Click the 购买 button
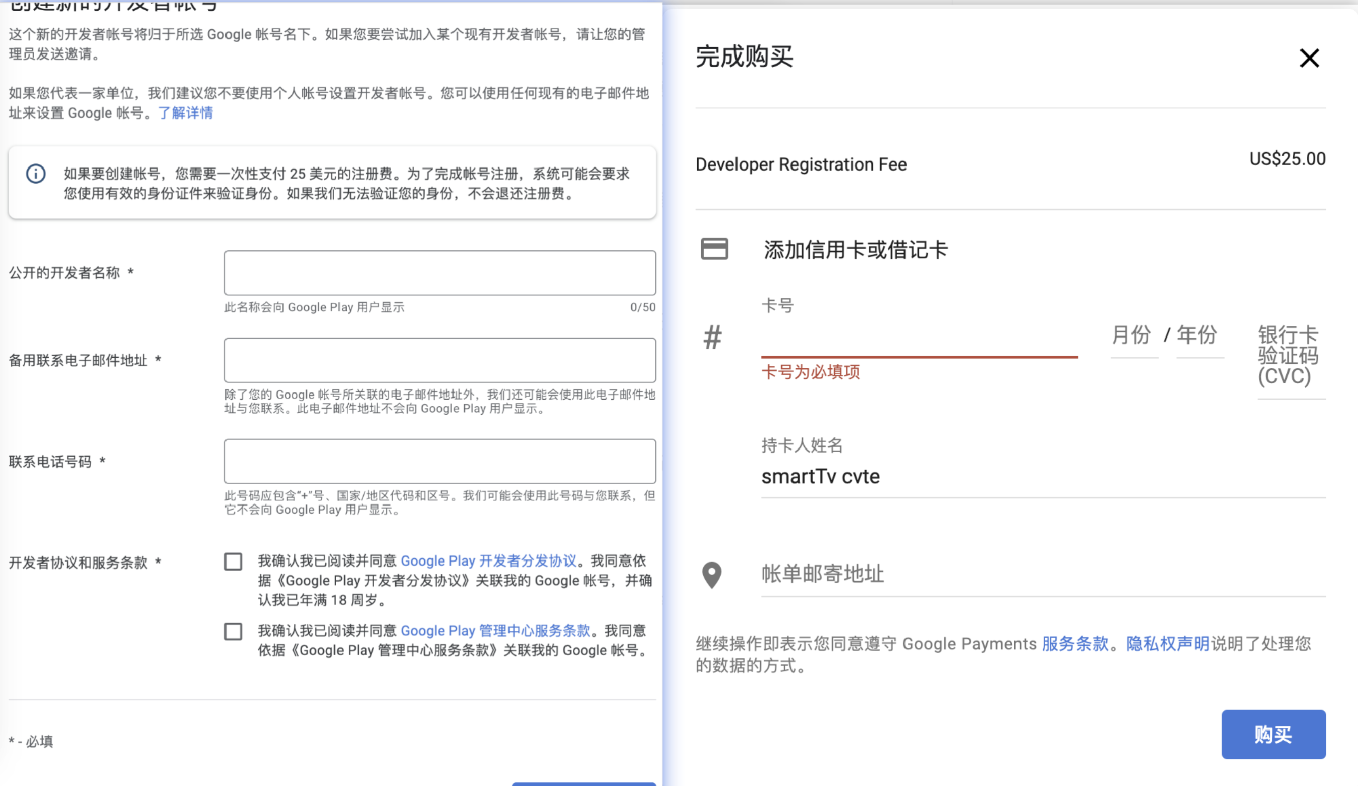 pos(1273,734)
